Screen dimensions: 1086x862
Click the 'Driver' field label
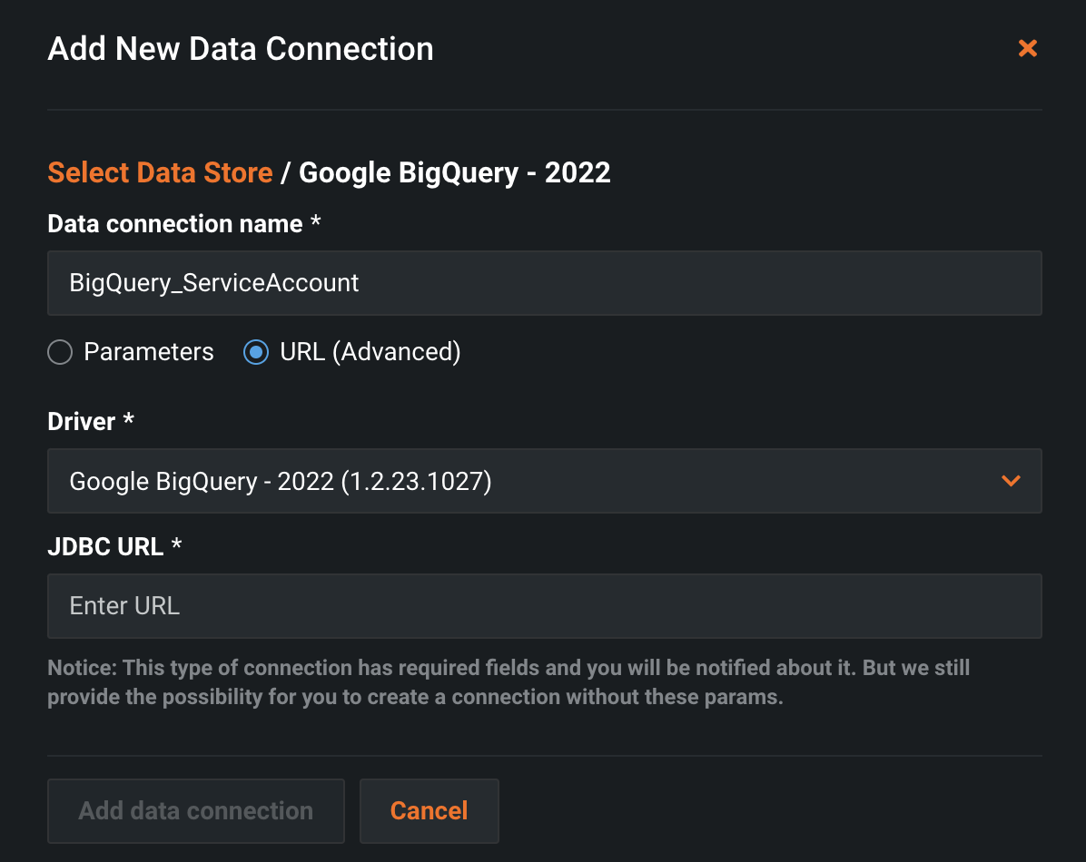[82, 422]
